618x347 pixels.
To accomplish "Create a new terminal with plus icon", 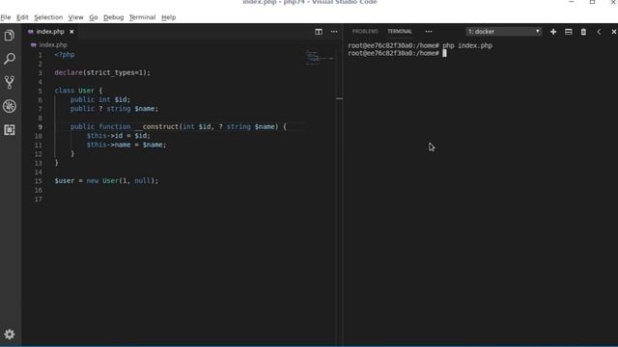I will [553, 32].
